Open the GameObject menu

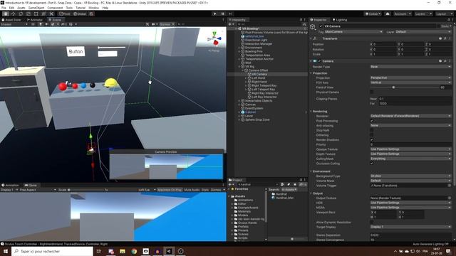coord(36,8)
